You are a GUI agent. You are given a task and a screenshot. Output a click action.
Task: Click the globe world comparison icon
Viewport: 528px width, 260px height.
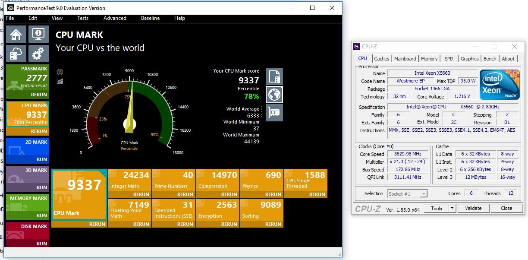(274, 95)
